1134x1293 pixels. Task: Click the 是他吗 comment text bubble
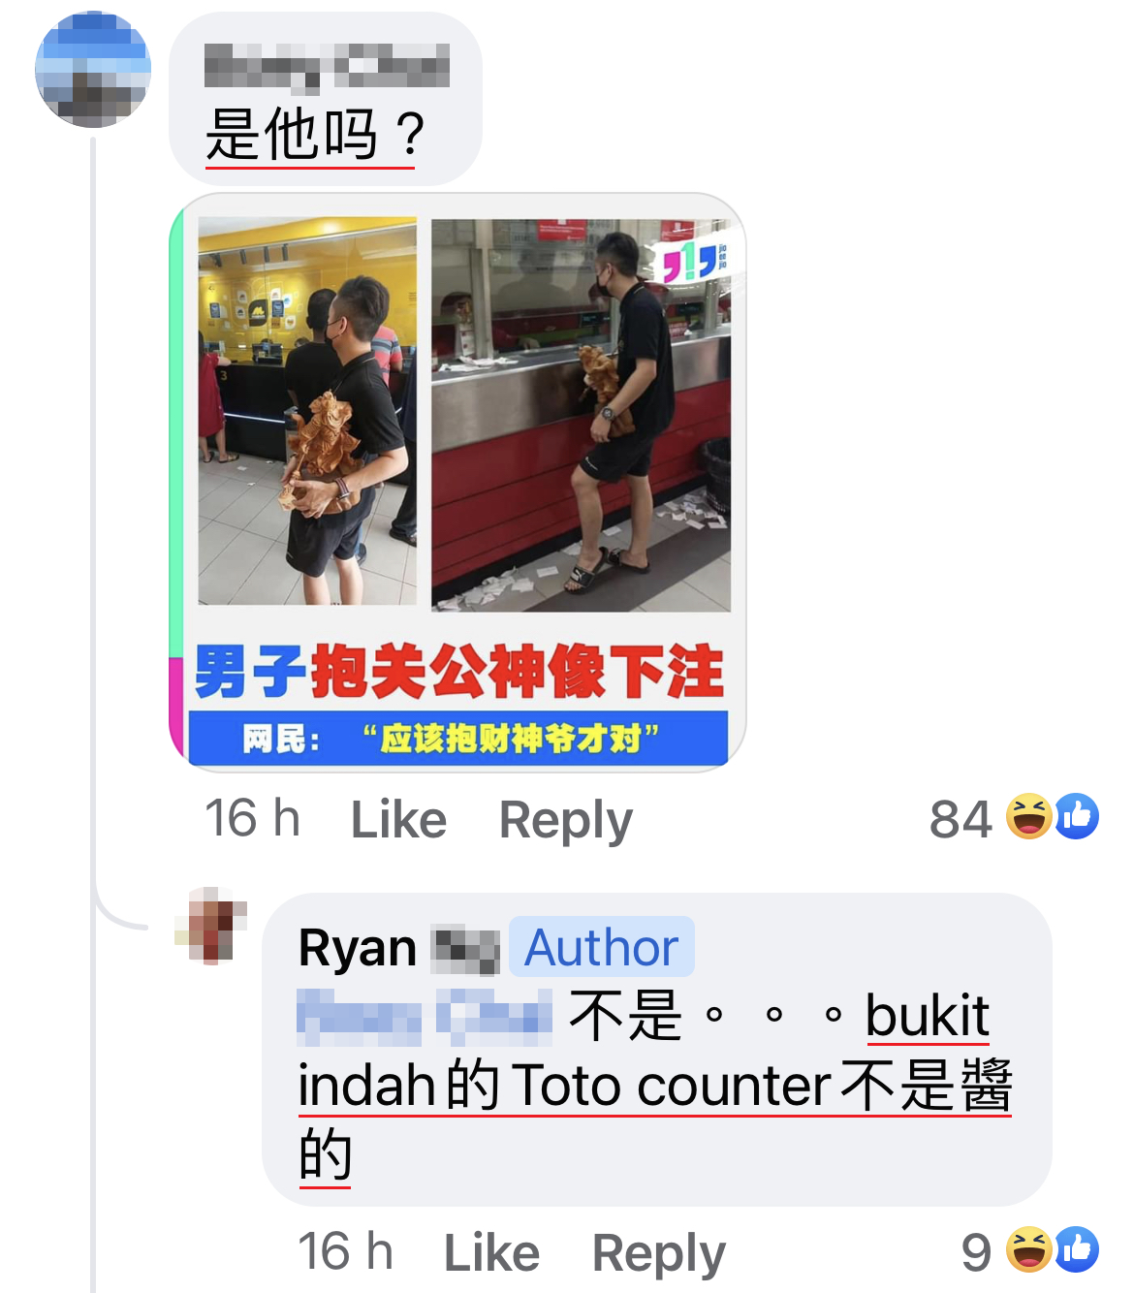(326, 100)
